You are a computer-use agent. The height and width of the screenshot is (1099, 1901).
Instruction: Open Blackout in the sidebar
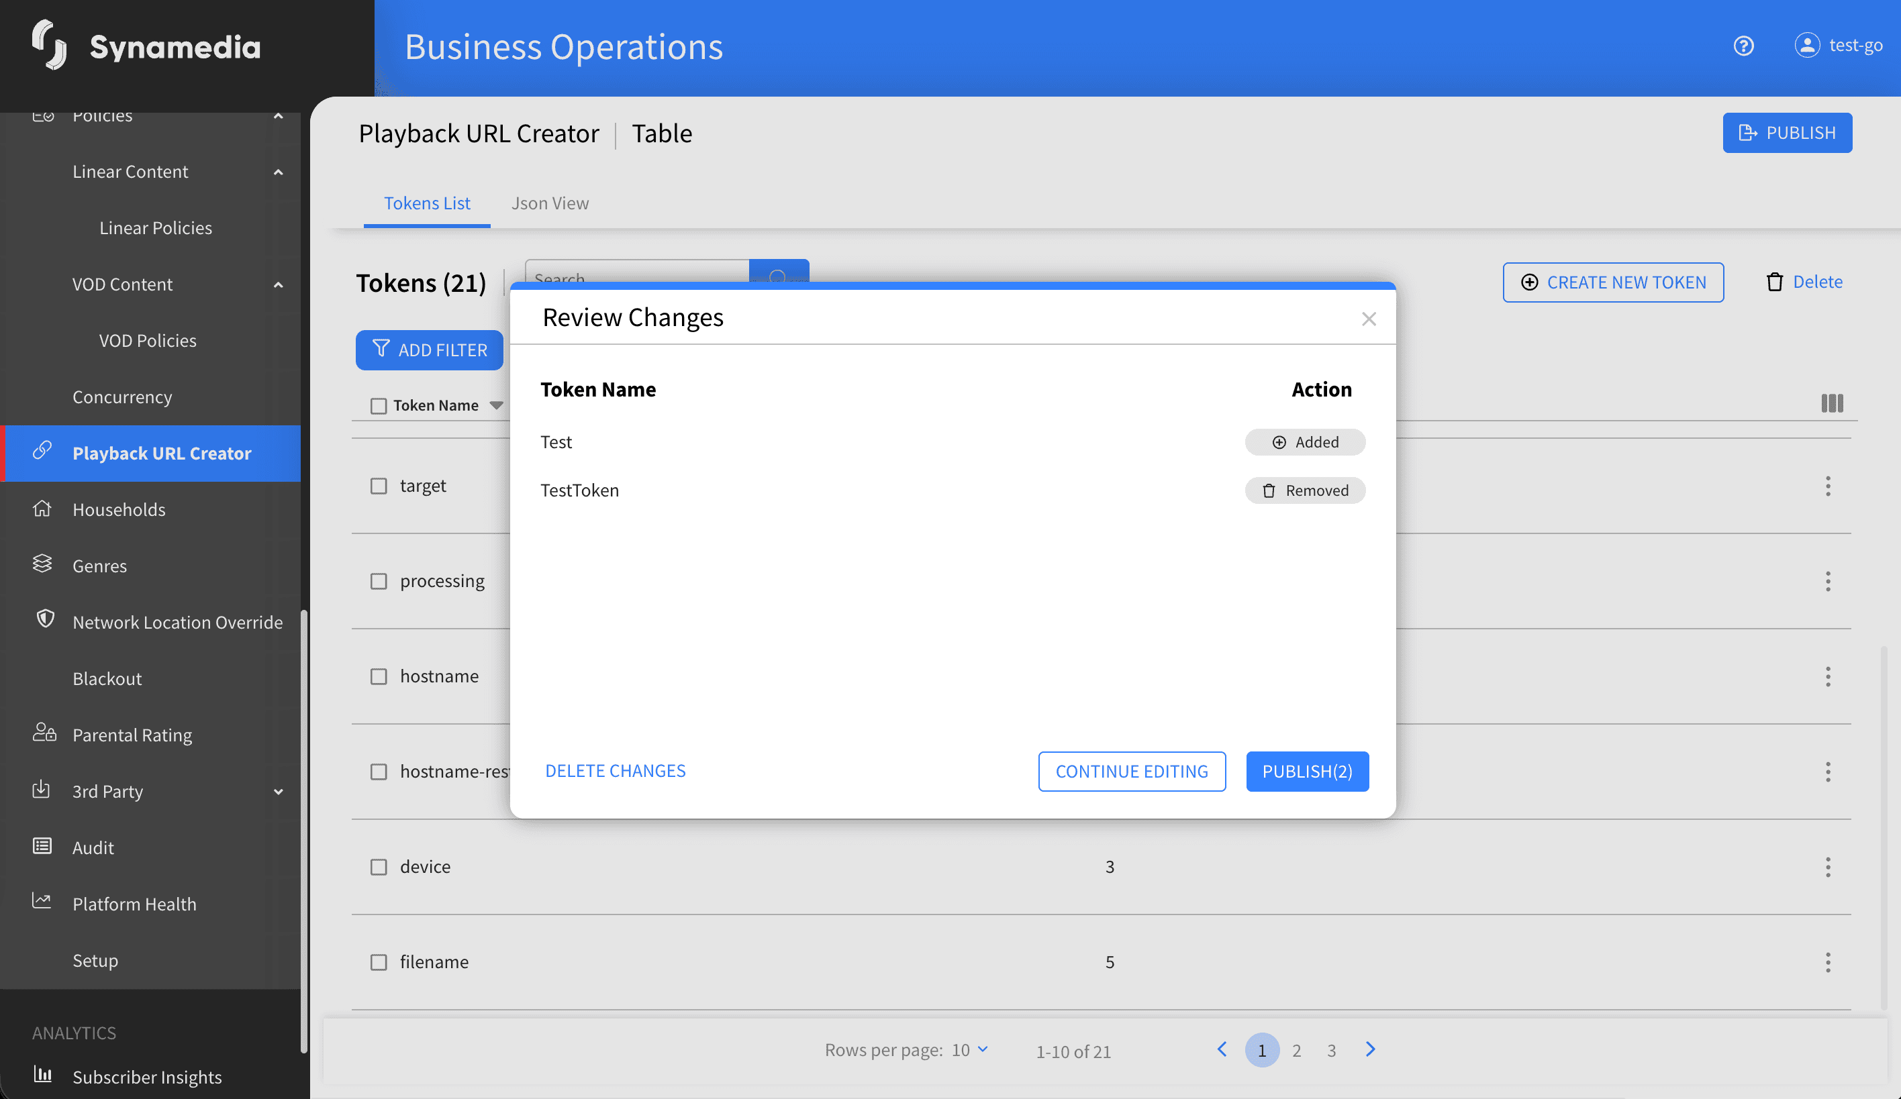click(107, 678)
